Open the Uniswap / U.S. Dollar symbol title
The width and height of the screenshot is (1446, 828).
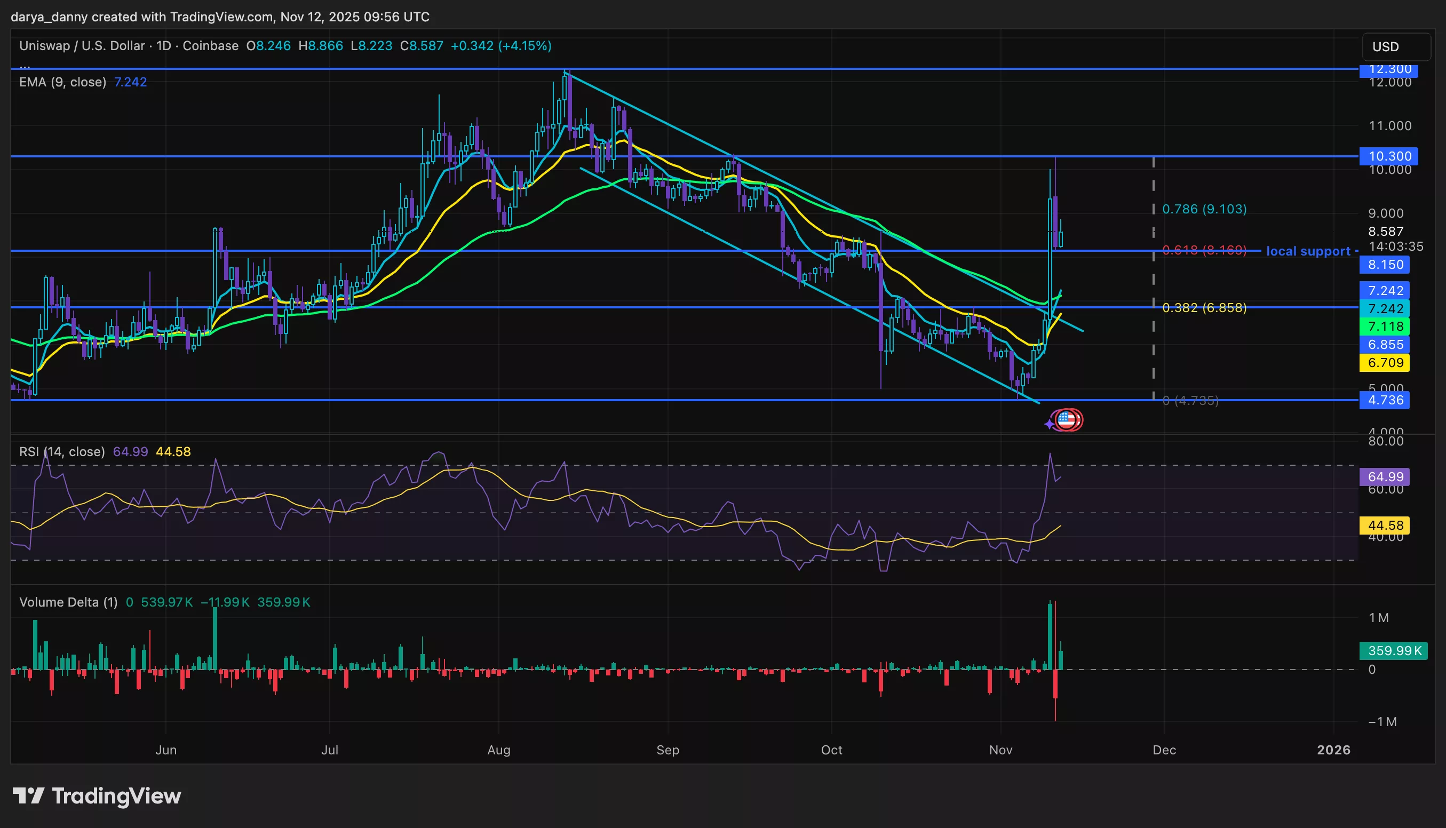83,46
